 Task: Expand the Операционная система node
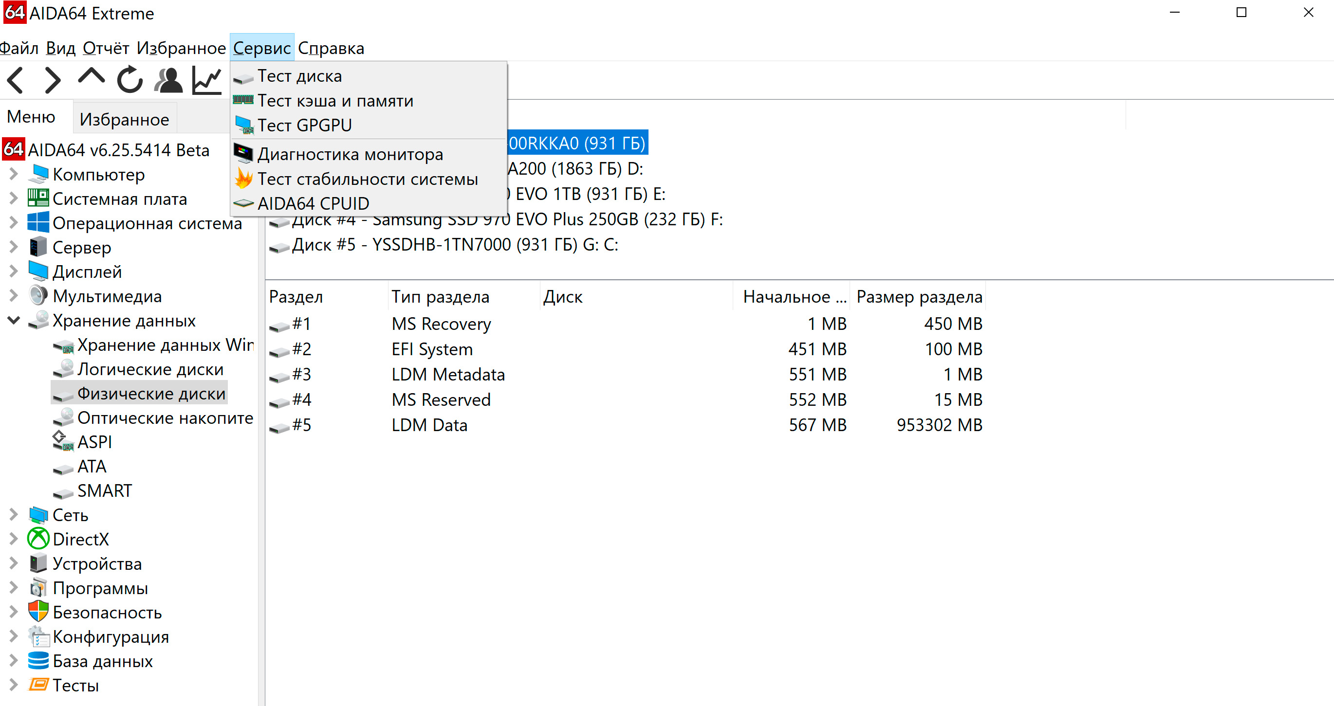14,223
